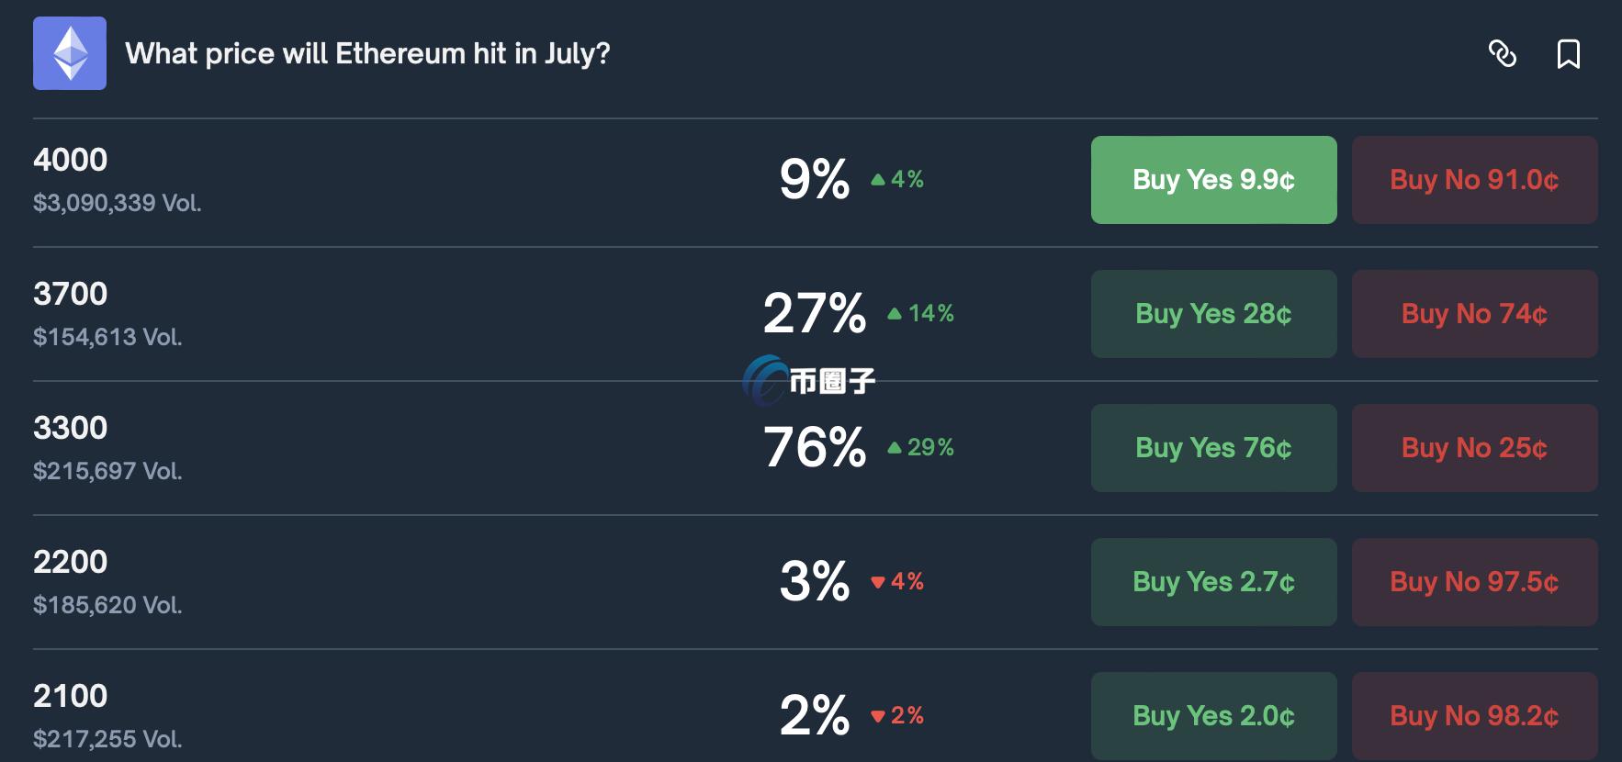Click Buy No 91.0¢ for 4000

click(1474, 180)
